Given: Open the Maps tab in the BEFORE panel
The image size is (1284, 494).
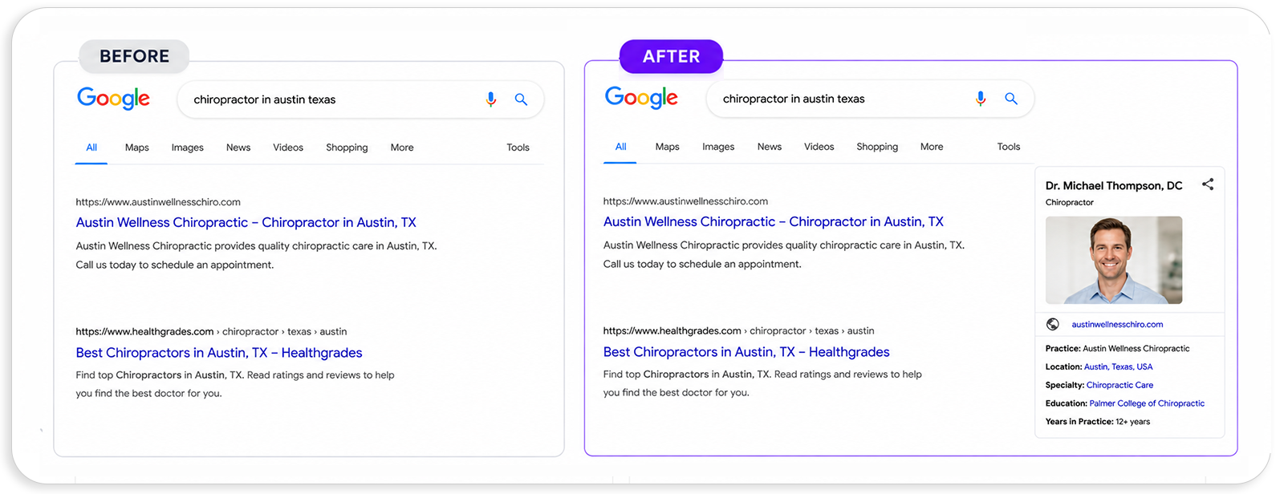Looking at the screenshot, I should (x=137, y=148).
